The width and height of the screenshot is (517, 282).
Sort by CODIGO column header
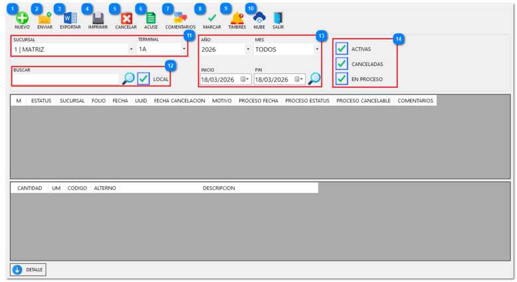coord(77,188)
